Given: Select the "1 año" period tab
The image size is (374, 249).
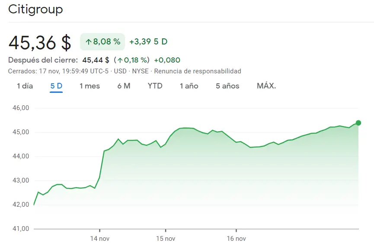Looking at the screenshot, I should [189, 86].
